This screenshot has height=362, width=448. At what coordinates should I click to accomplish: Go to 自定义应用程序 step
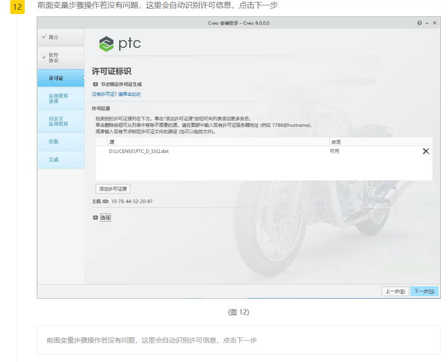[61, 121]
